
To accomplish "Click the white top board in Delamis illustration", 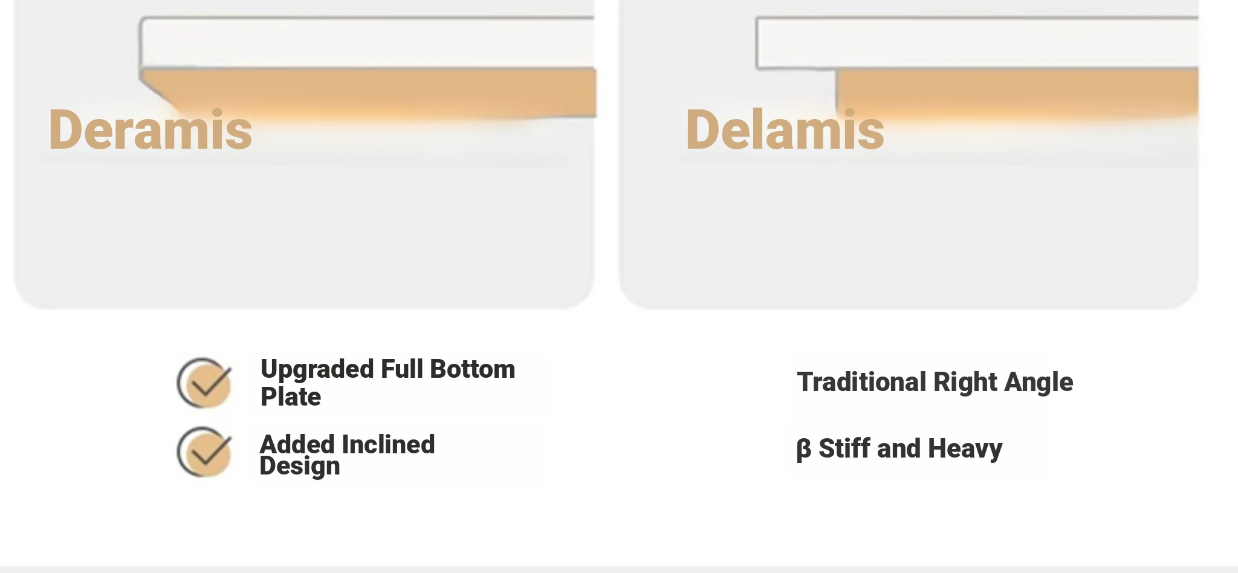I will coord(977,43).
